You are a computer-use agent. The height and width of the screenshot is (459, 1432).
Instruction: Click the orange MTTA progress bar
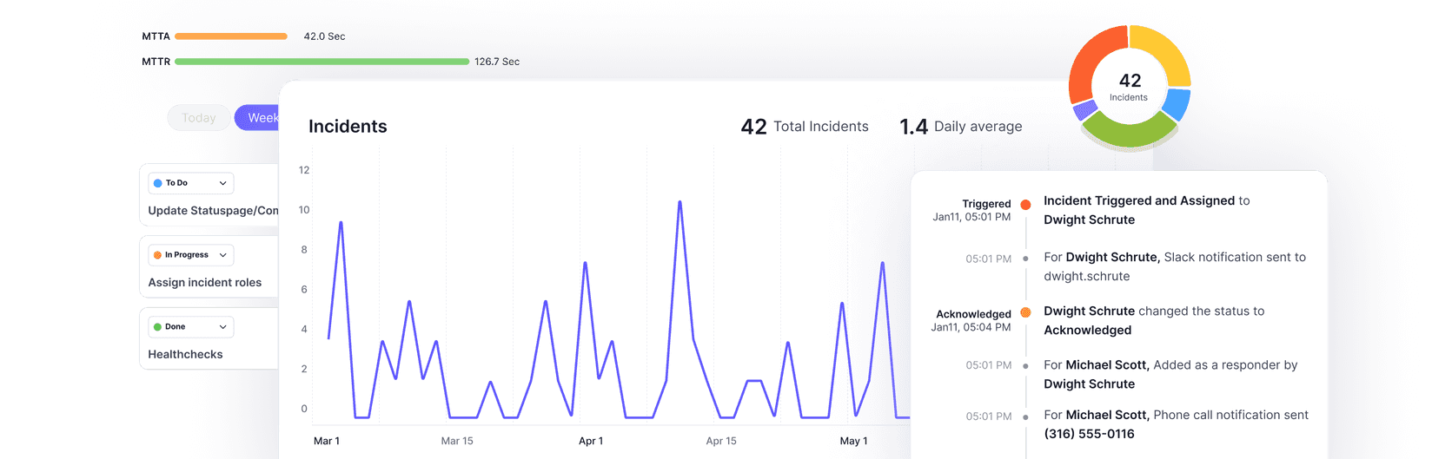pos(231,36)
